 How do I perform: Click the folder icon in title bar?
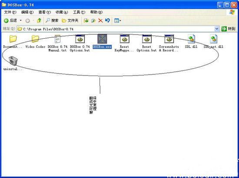click(x=4, y=5)
